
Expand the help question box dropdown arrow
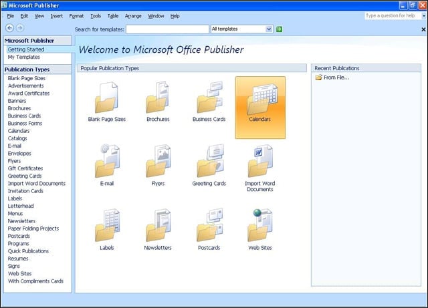click(x=423, y=16)
